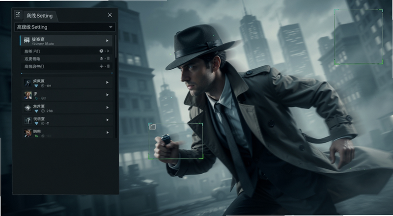
Task: Click top-left corner handle of skyline selection box
Action: point(336,10)
